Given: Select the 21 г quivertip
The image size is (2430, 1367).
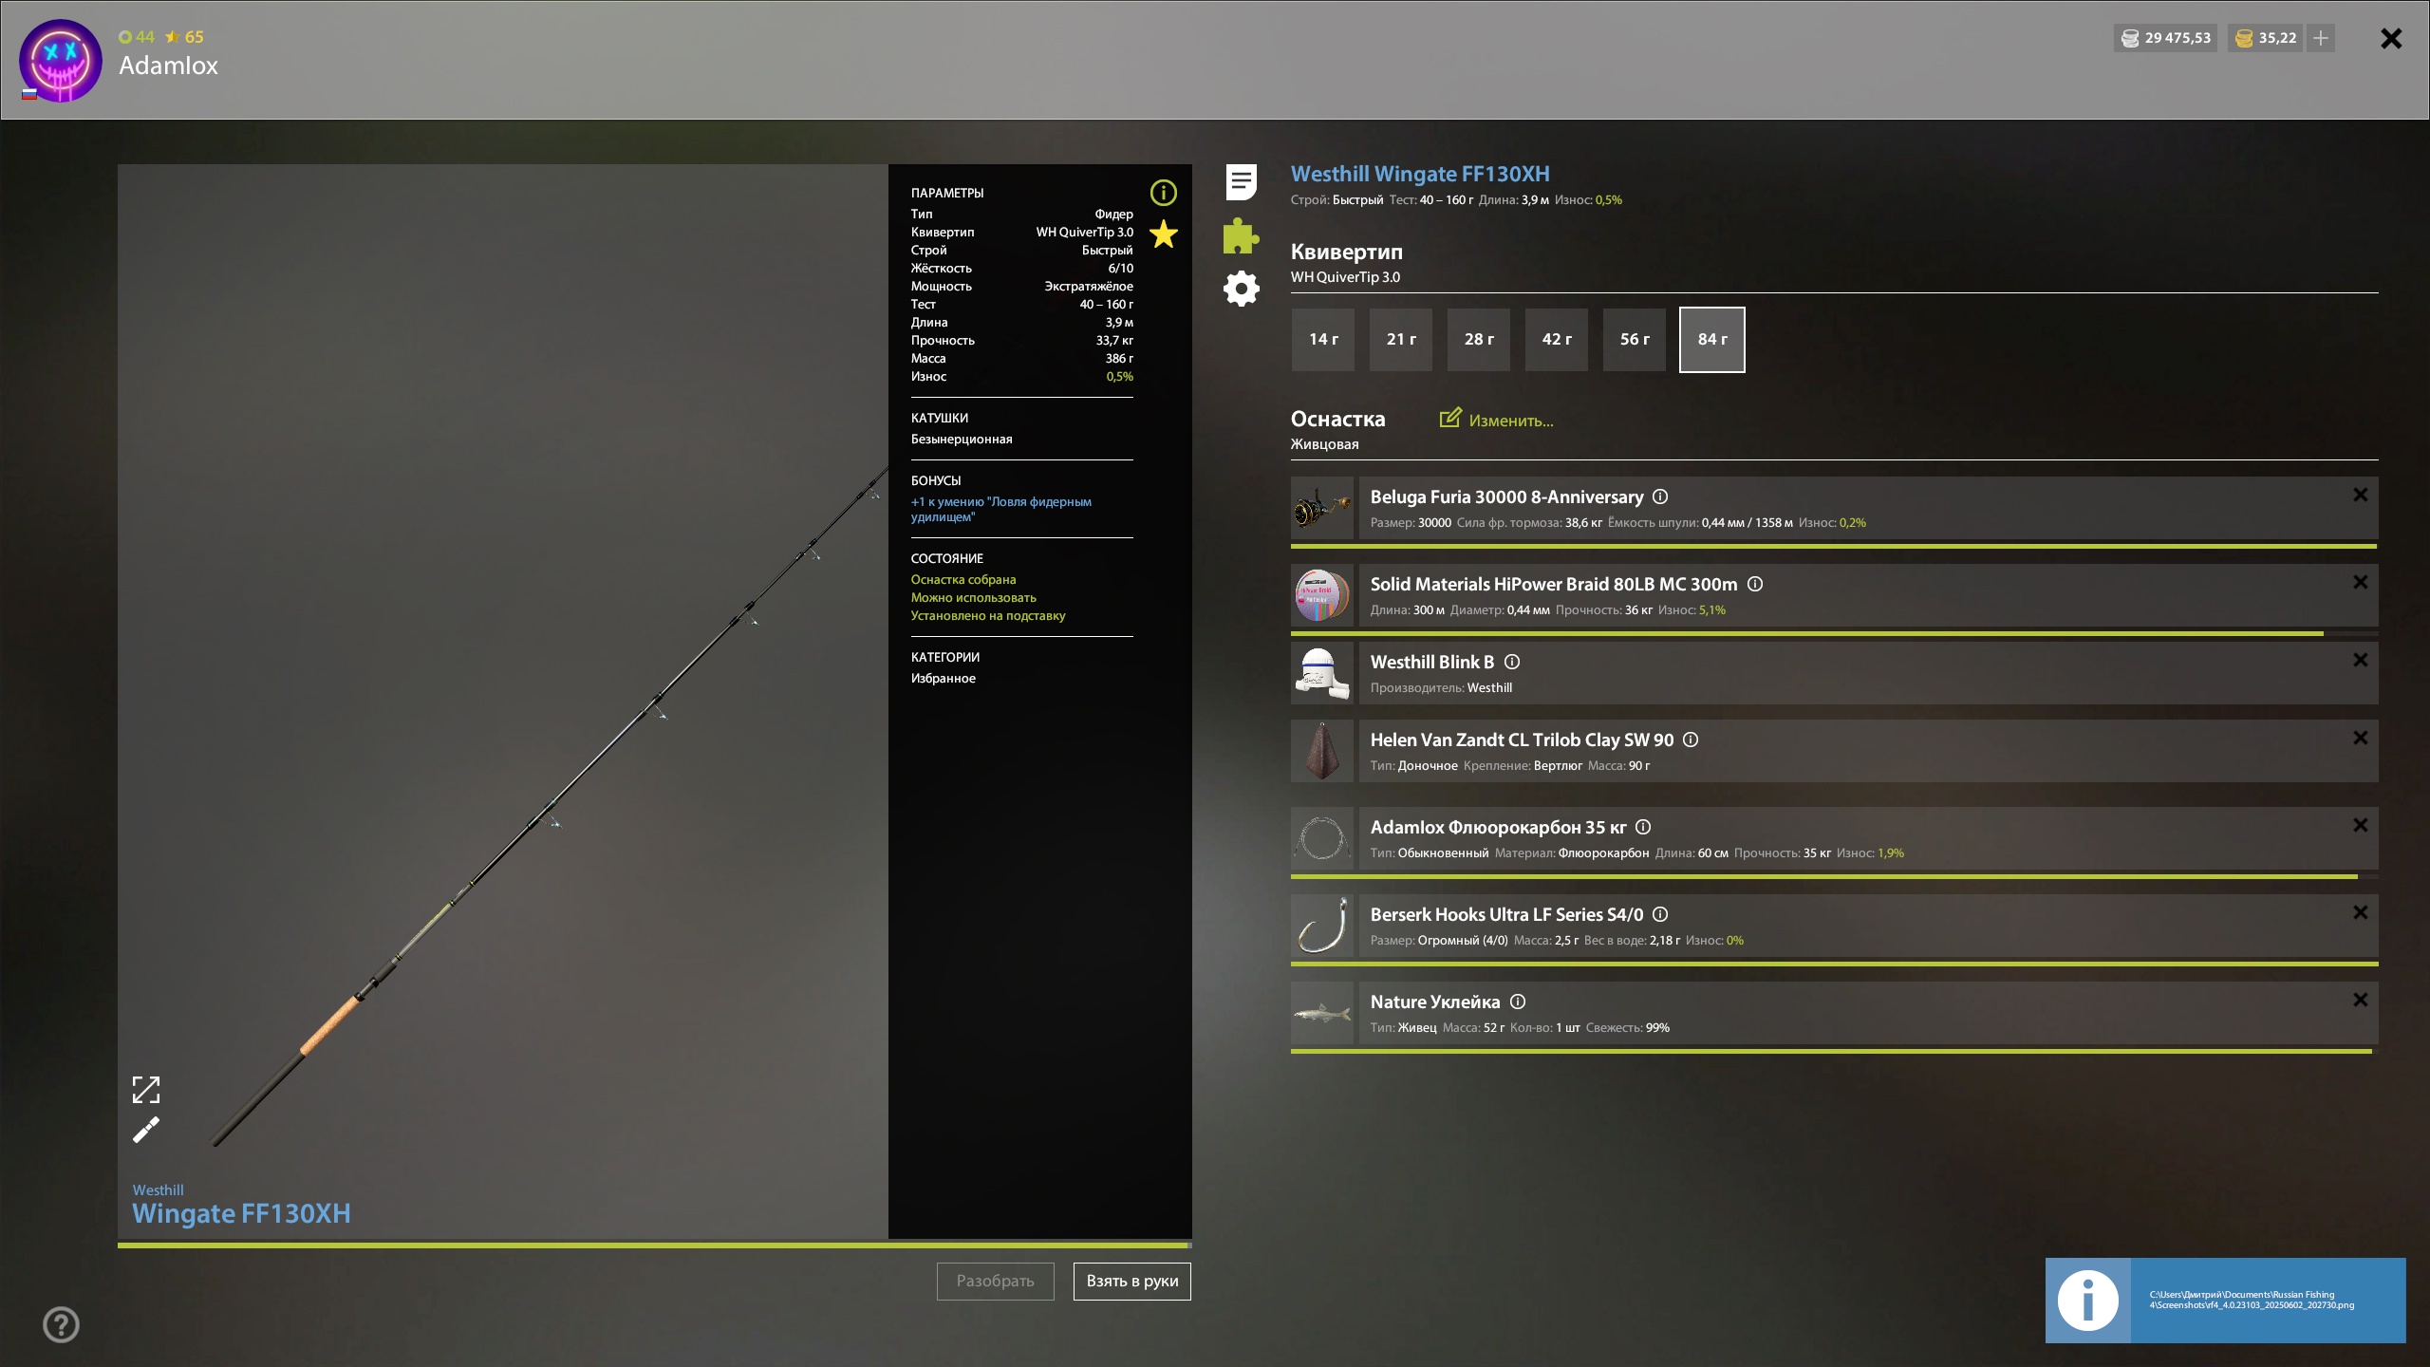Looking at the screenshot, I should [x=1401, y=339].
